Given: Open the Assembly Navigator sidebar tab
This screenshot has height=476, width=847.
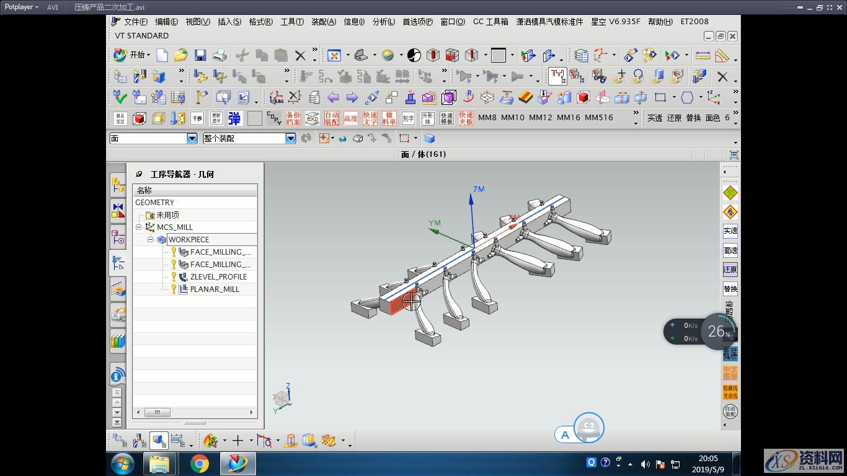Looking at the screenshot, I should [117, 185].
